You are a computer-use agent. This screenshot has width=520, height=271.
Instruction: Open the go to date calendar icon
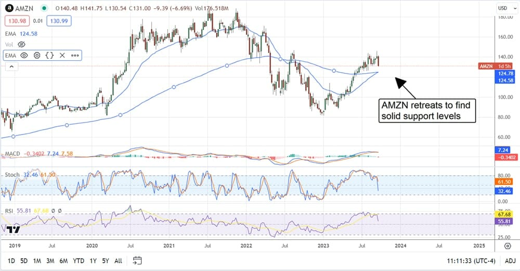coord(137,260)
